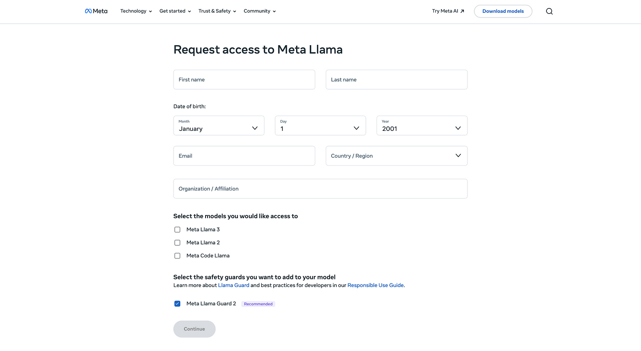Select the Country / Region dropdown
Image resolution: width=641 pixels, height=351 pixels.
pos(396,156)
